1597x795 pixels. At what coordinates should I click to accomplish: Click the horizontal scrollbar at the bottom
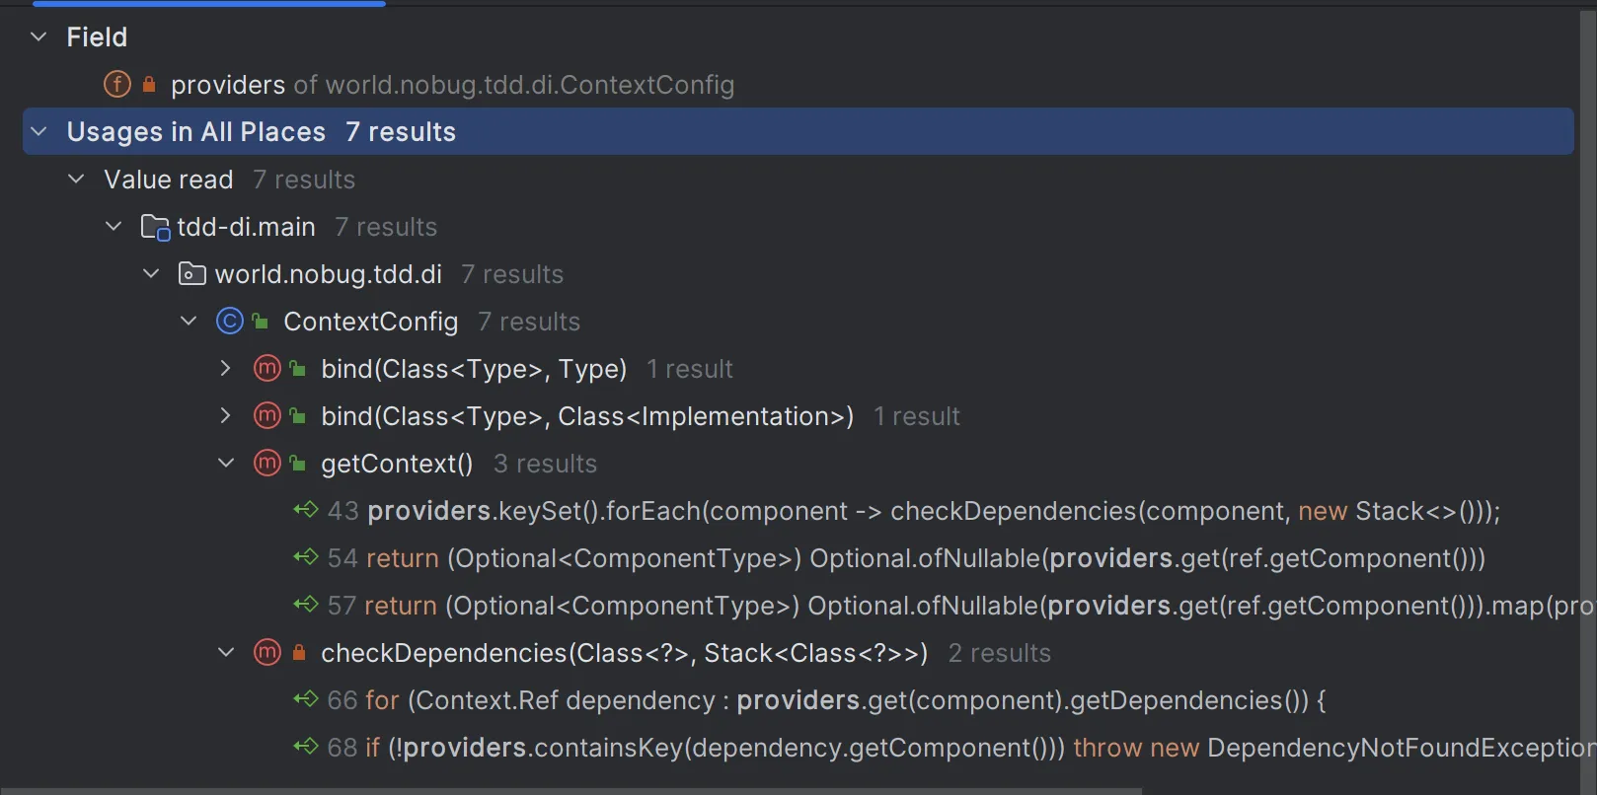point(570,790)
